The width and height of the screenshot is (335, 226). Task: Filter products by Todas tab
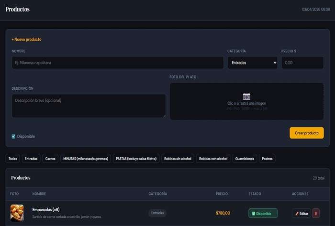(13, 159)
